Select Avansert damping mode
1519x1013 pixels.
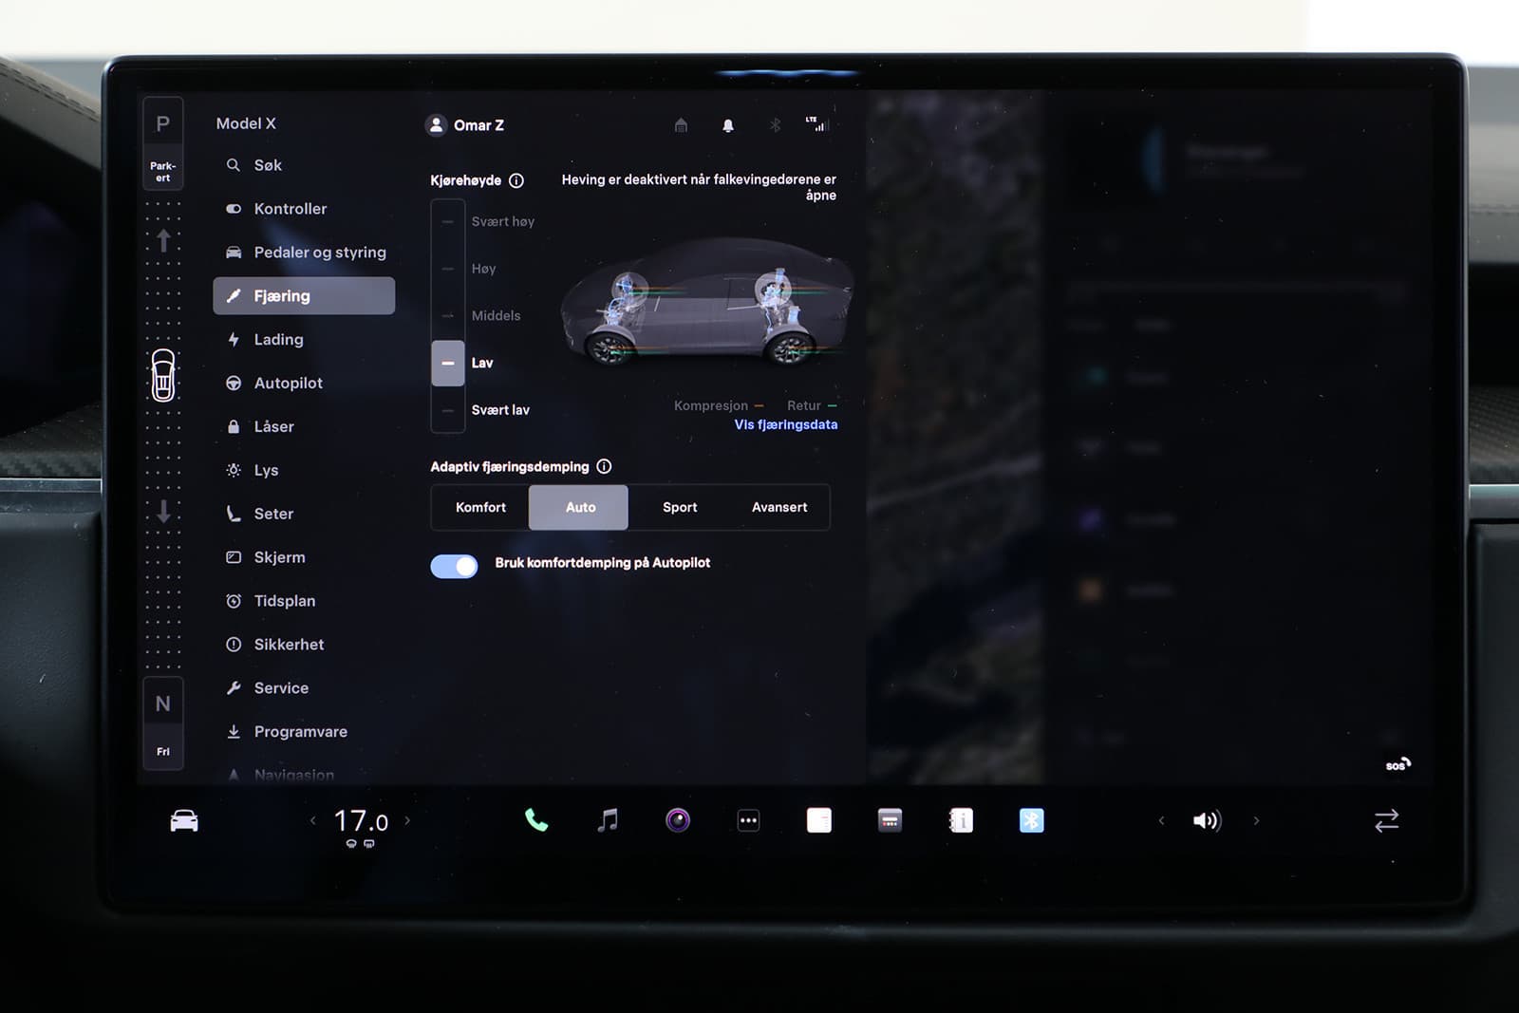[x=779, y=507]
